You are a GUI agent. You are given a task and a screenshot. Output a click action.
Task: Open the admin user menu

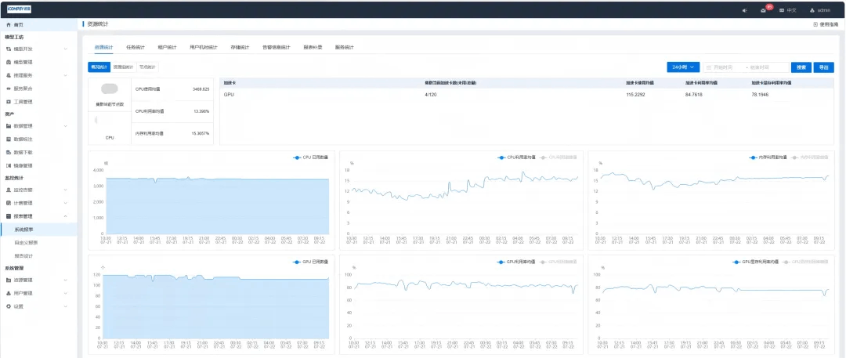tap(820, 10)
